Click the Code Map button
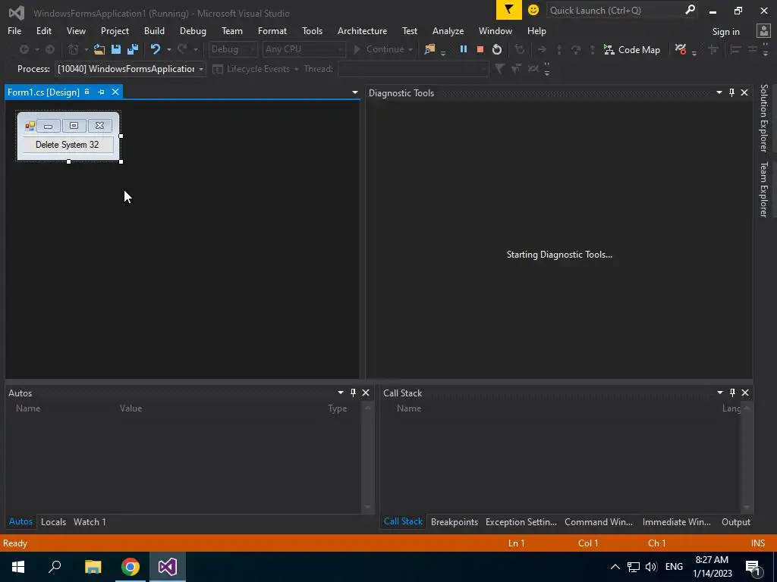Image resolution: width=777 pixels, height=582 pixels. tap(631, 49)
